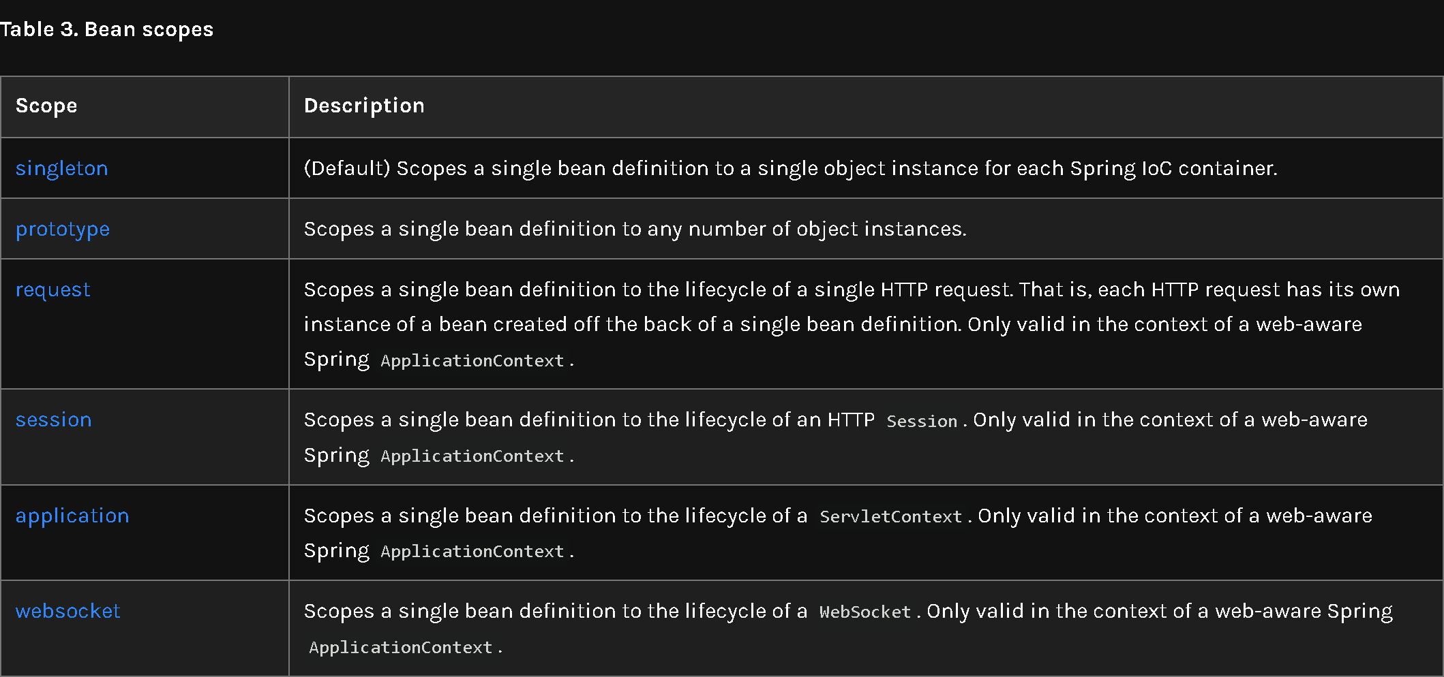Click the WebSocket code term
1444x677 pixels.
click(x=864, y=612)
